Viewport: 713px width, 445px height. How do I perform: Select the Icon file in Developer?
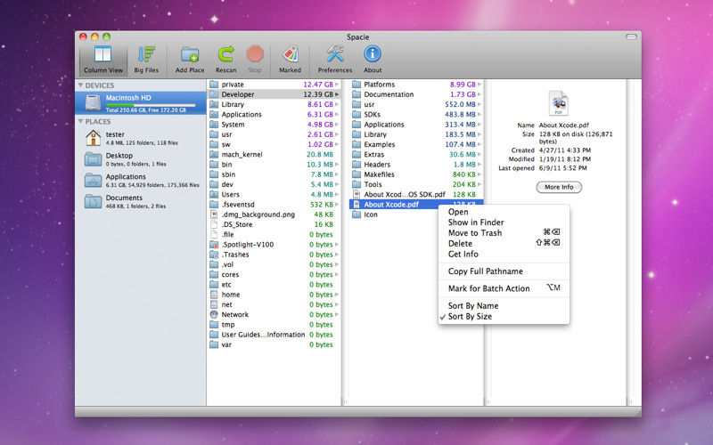click(x=416, y=214)
